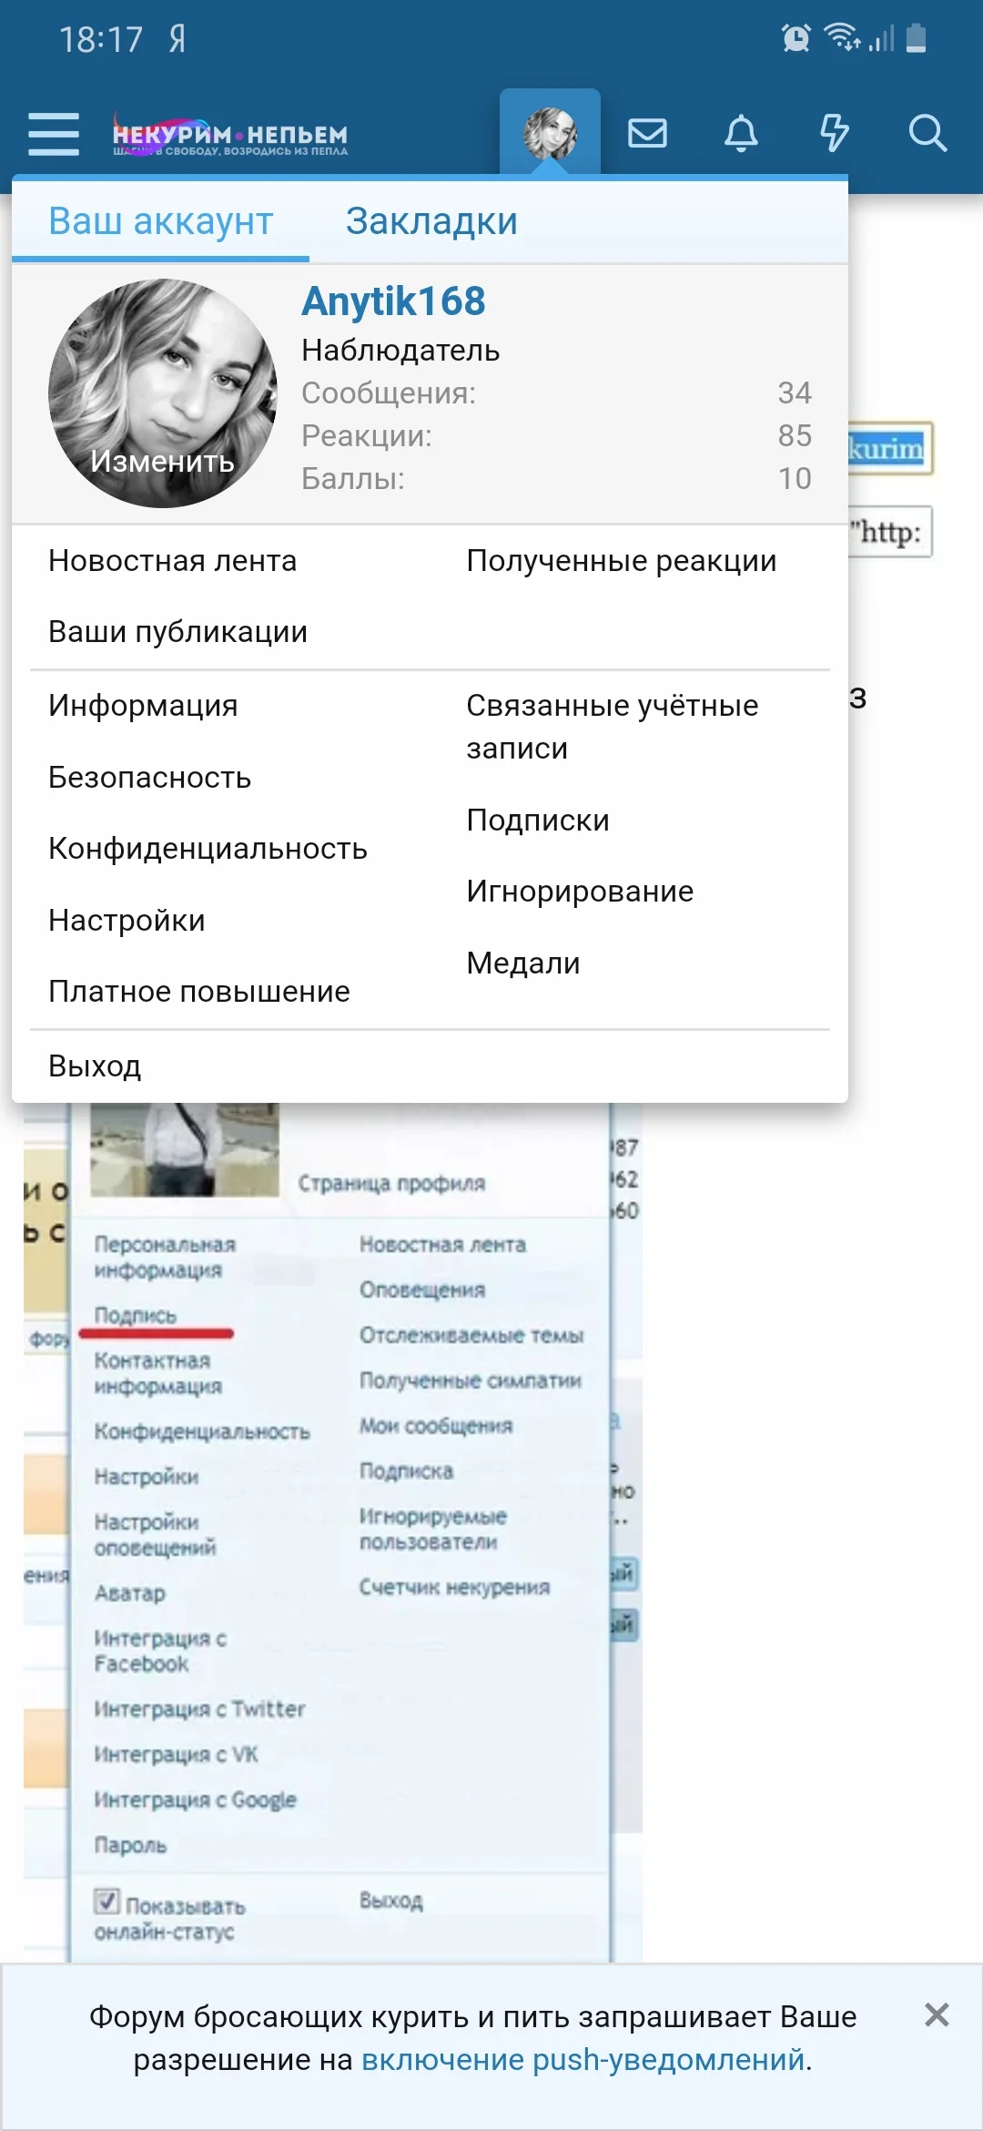Open Игнорирование list
This screenshot has width=983, height=2131.
pyautogui.click(x=580, y=892)
